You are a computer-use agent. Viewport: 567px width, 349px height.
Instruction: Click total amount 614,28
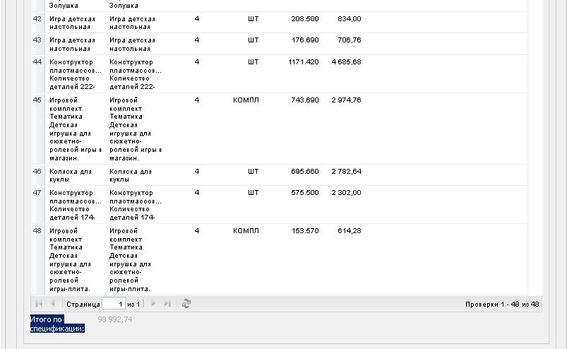(350, 231)
